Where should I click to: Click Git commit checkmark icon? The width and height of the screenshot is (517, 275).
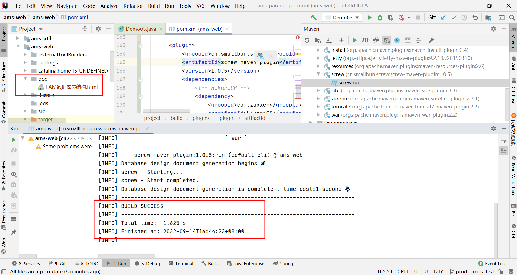tap(454, 18)
